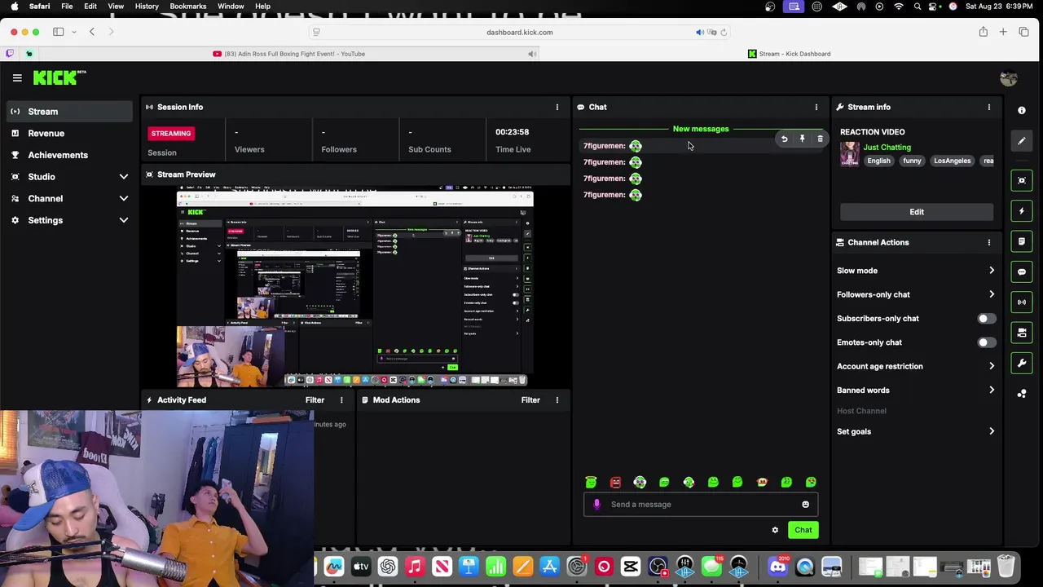Open Chat panel three-dot options
Viewport: 1043px width, 587px height.
[x=816, y=107]
